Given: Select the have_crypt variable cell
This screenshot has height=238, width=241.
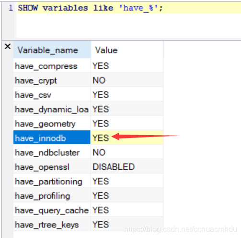Looking at the screenshot, I should point(52,80).
